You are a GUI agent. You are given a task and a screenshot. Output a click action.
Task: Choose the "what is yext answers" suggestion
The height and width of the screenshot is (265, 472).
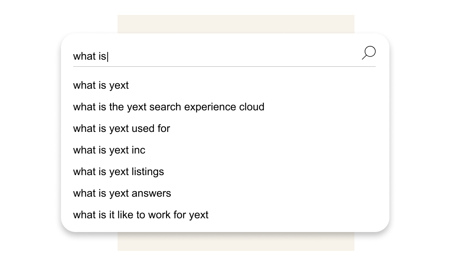click(122, 194)
